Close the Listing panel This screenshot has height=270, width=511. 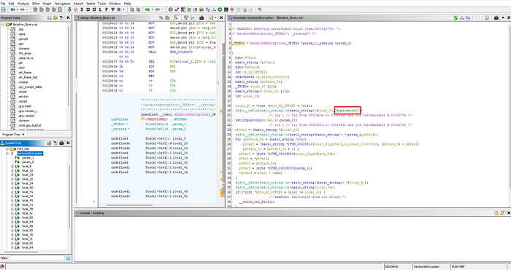pos(221,17)
